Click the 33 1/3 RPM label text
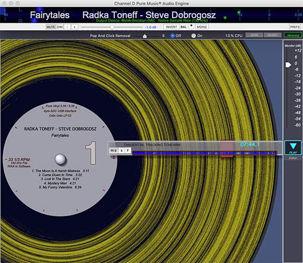The height and width of the screenshot is (263, 303). [19, 160]
